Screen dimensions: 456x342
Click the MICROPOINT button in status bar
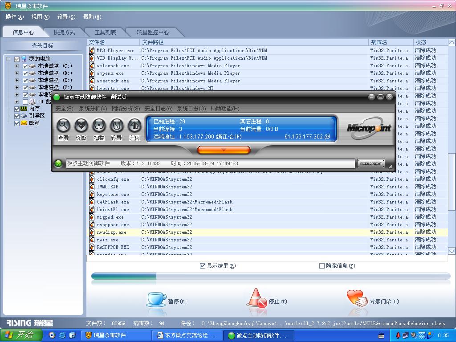[371, 163]
